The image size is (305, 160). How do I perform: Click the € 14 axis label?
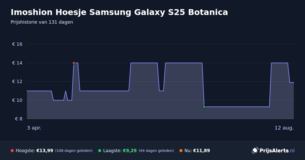coord(17,63)
